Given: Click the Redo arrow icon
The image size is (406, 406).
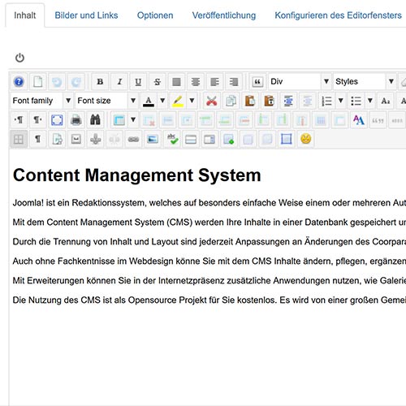Looking at the screenshot, I should point(76,81).
